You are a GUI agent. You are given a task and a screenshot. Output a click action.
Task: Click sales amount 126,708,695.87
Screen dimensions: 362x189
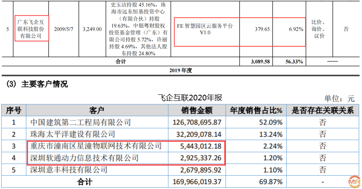(197, 122)
